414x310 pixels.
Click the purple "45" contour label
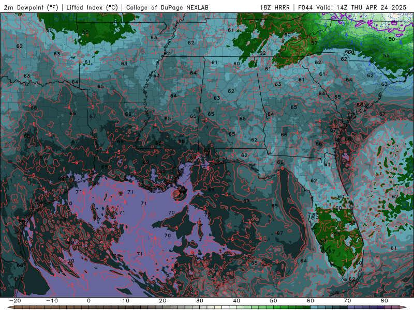pos(370,22)
